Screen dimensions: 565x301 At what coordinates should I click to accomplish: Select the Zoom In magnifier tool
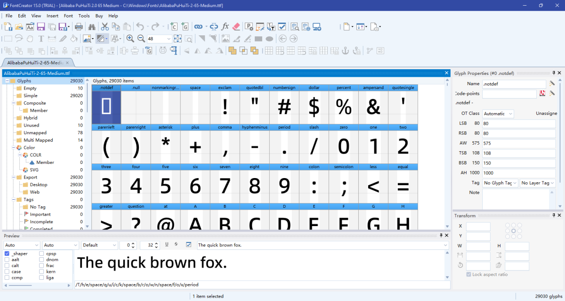tap(131, 39)
